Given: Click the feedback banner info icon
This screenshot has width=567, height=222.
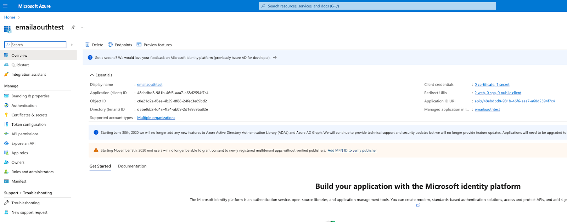Looking at the screenshot, I should coord(90,57).
